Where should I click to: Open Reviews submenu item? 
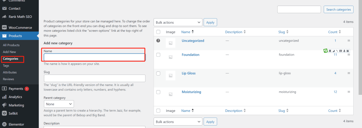(x=8, y=79)
